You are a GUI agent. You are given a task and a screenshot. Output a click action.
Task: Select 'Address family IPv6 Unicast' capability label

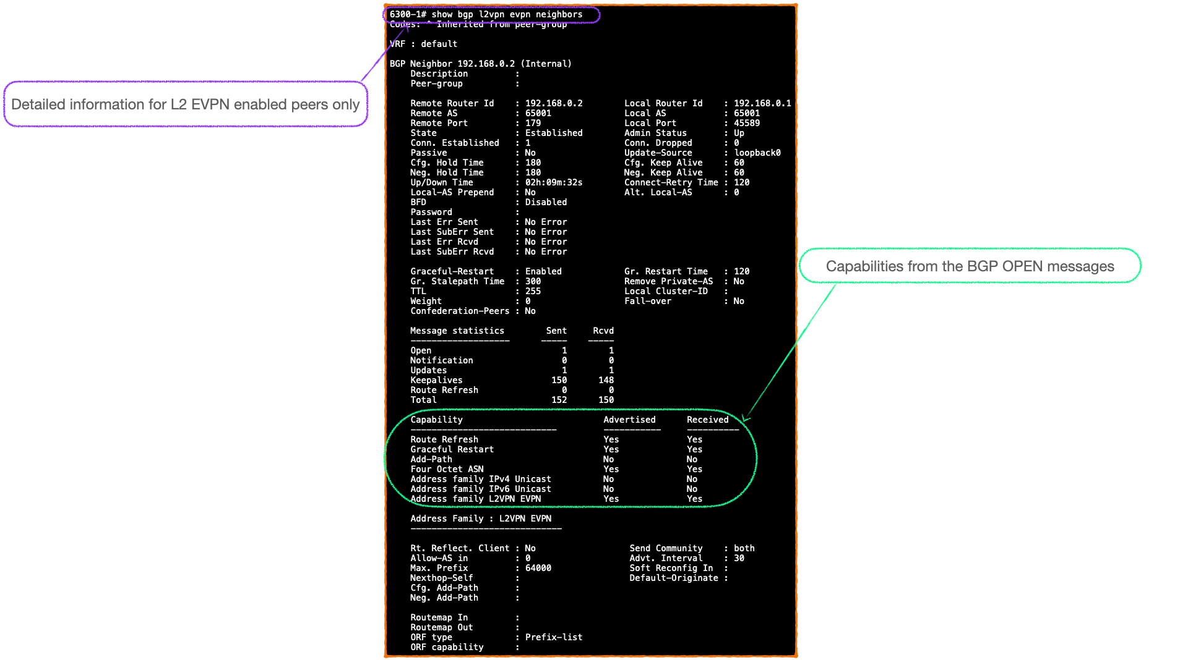[481, 489]
